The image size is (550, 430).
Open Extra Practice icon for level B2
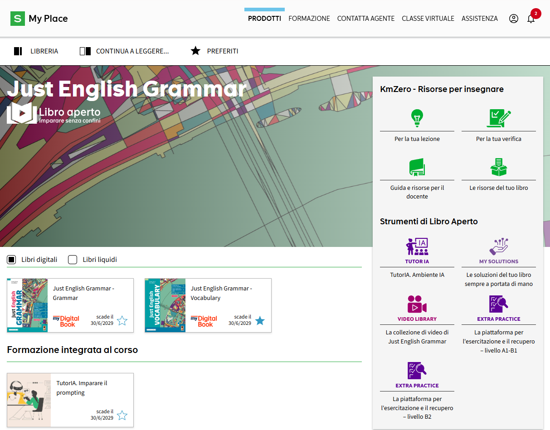pyautogui.click(x=417, y=371)
